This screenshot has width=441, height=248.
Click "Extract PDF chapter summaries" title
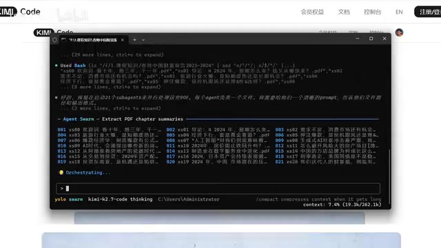click(x=143, y=119)
